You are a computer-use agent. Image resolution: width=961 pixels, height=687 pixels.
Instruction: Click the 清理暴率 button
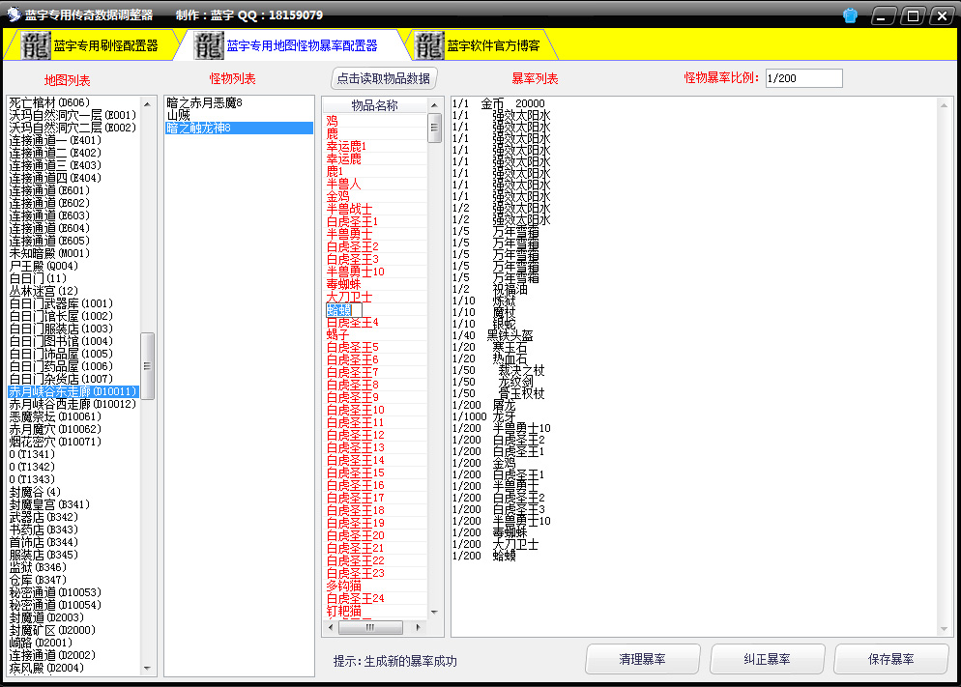click(643, 659)
